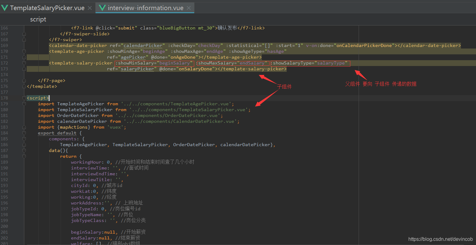
Task: Close the TemplateSalaryPicker.vue tab
Action: [x=90, y=8]
